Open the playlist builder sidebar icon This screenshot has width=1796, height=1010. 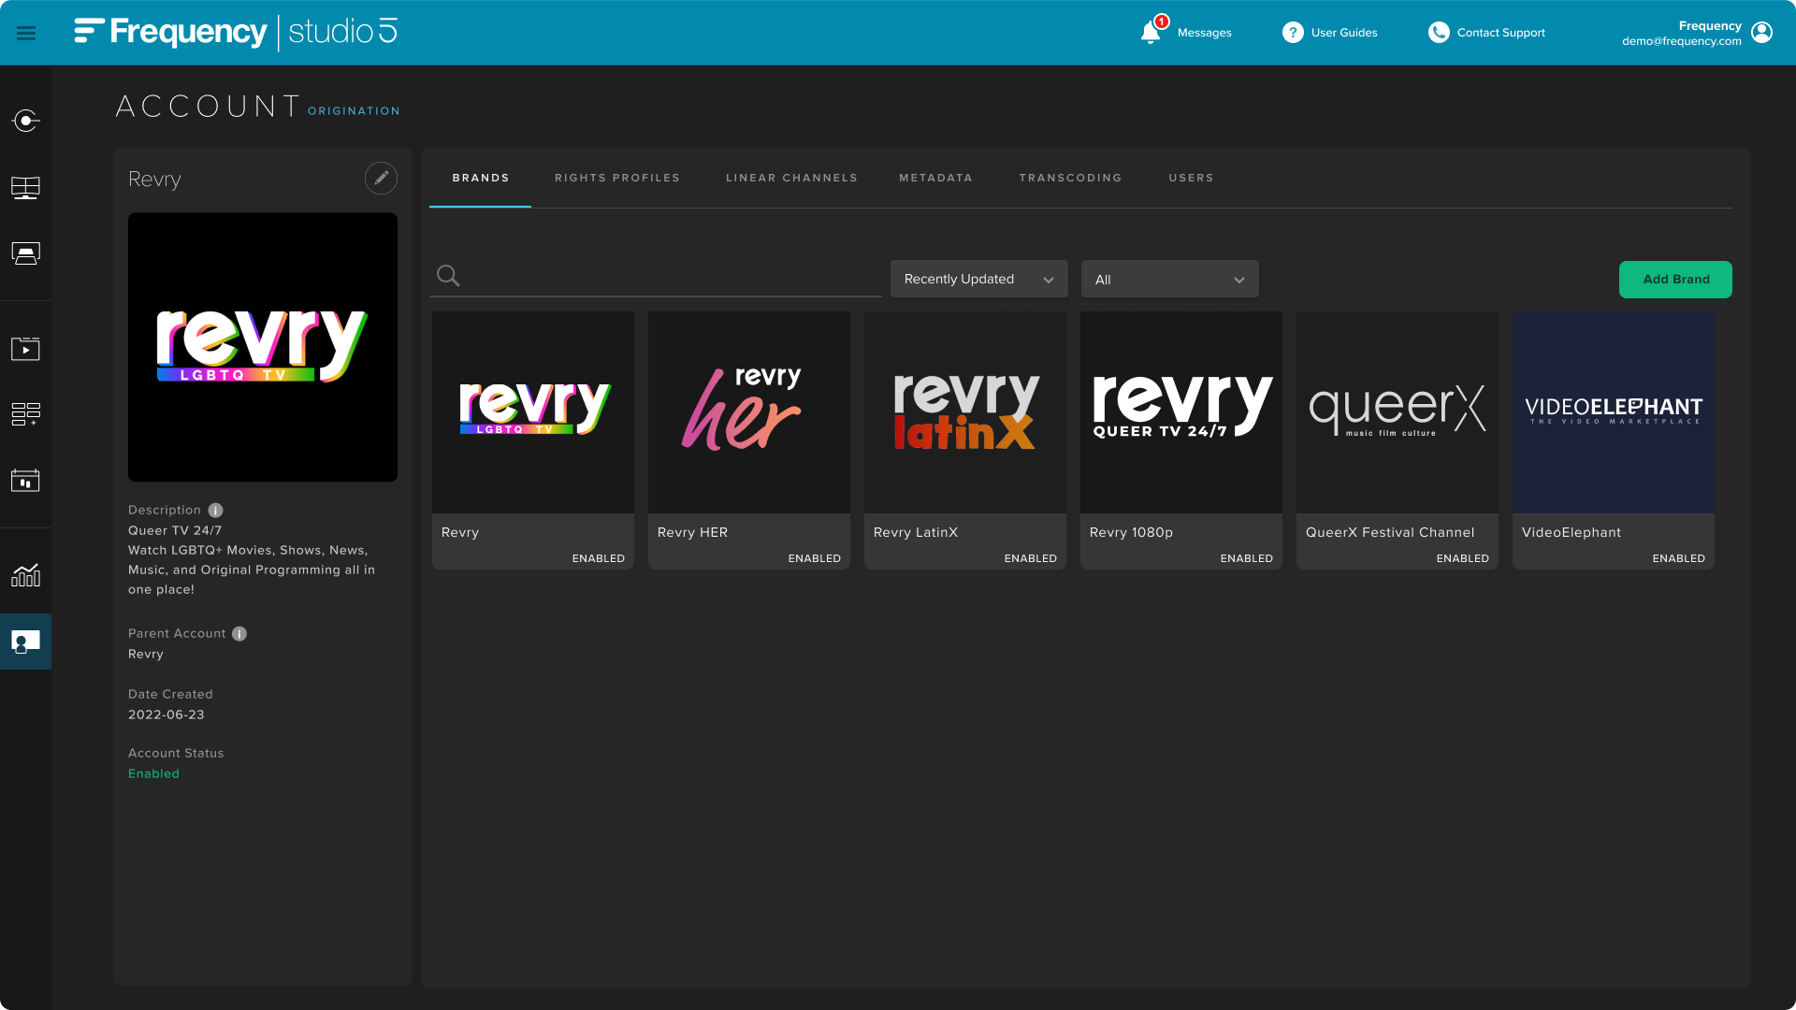(x=25, y=414)
